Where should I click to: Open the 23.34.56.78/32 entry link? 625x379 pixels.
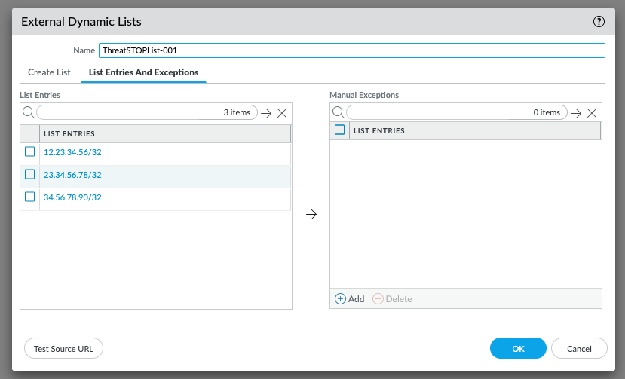pos(72,175)
